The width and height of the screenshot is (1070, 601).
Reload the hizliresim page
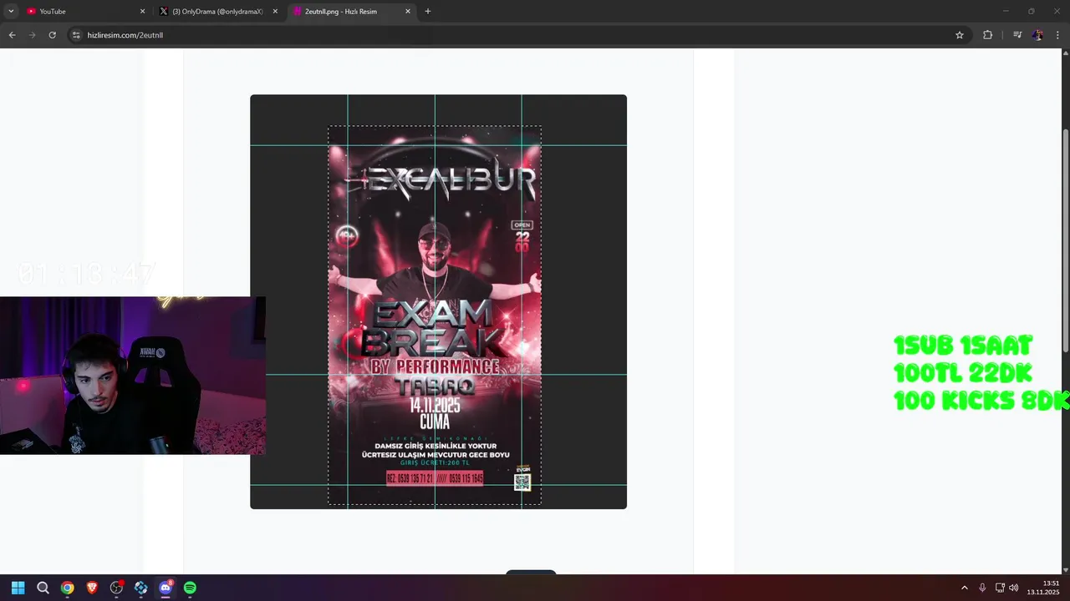52,35
